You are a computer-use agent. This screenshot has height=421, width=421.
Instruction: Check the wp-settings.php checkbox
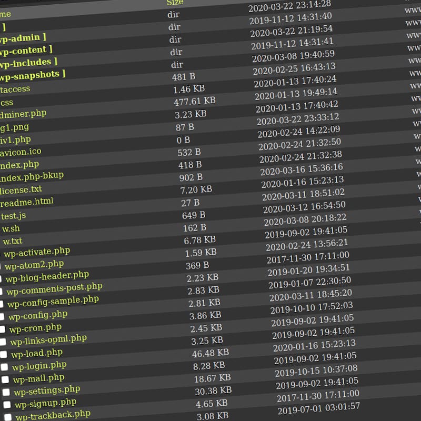[6, 392]
